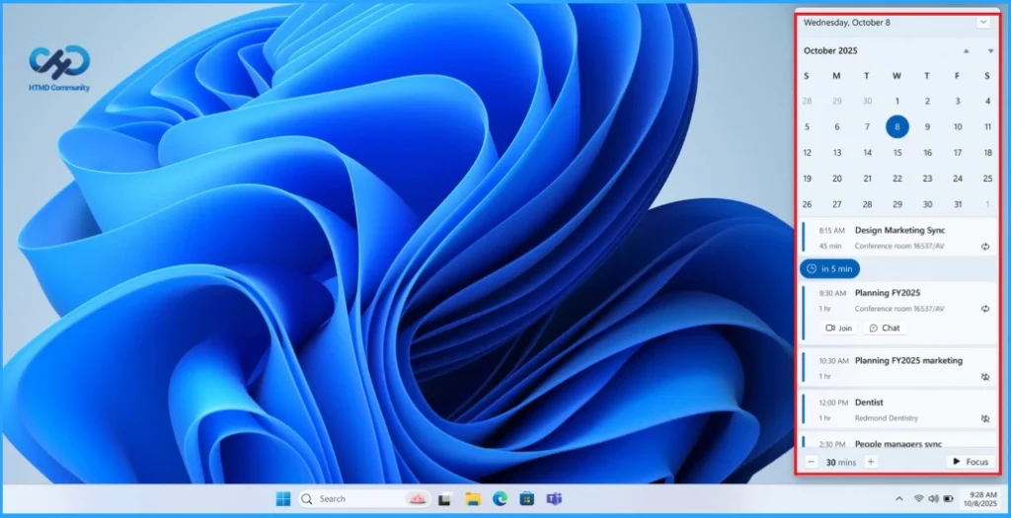The image size is (1011, 518).
Task: Select September 28 in the calendar
Action: tap(807, 102)
